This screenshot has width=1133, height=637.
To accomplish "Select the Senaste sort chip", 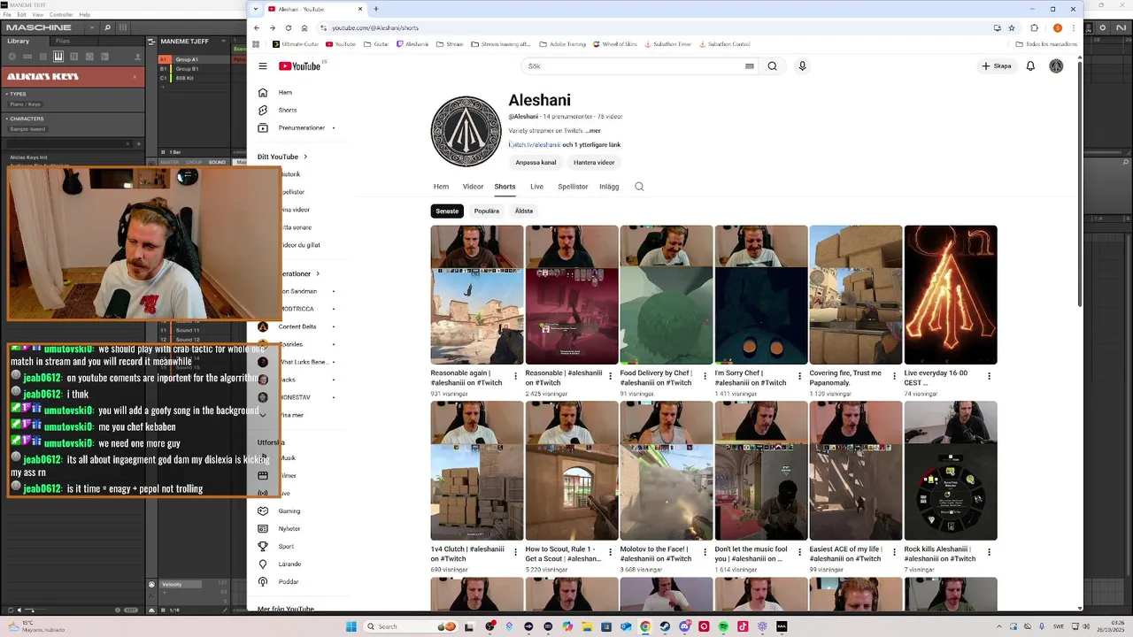I will click(447, 211).
